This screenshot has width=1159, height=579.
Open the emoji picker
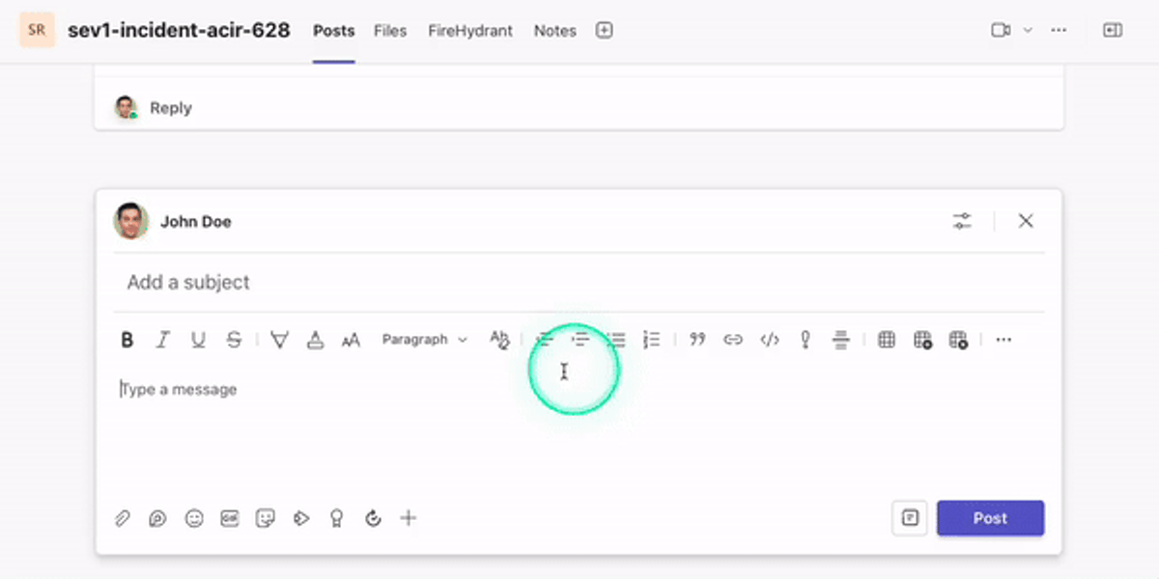click(x=194, y=518)
